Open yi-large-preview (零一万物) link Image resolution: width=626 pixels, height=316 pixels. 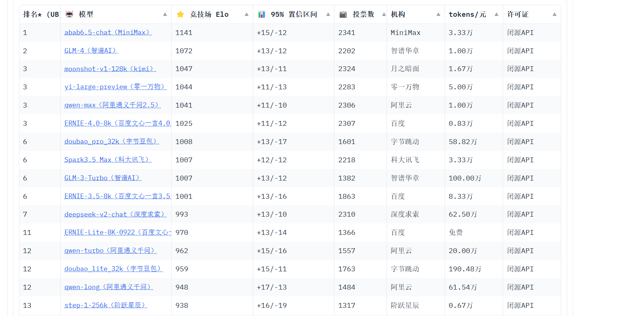(115, 87)
